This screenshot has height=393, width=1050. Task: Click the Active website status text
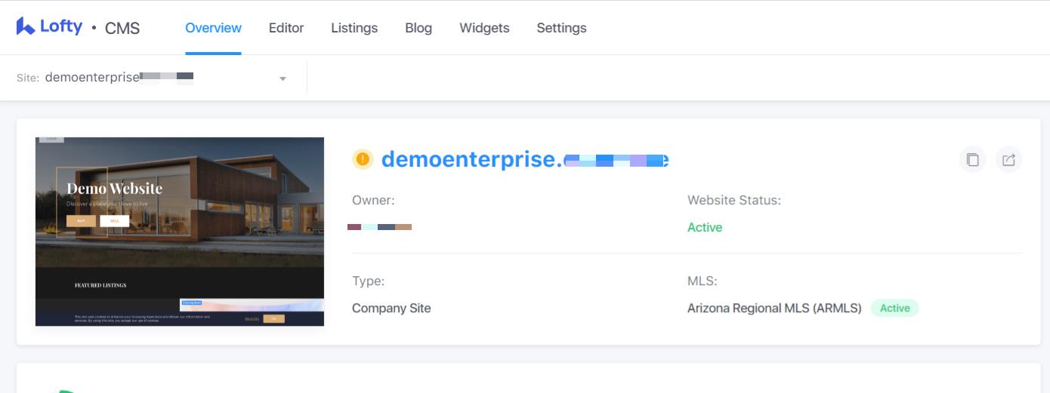coord(705,227)
